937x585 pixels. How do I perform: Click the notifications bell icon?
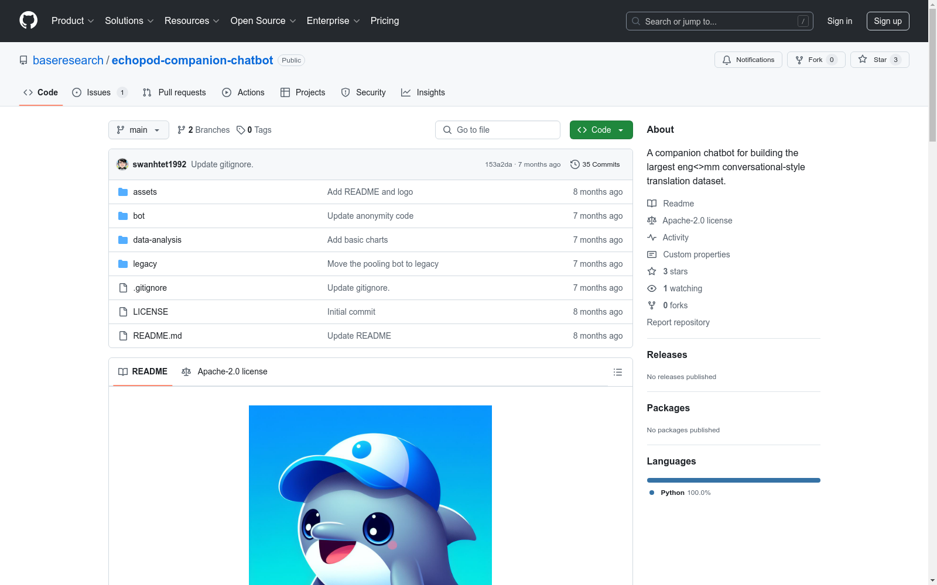pyautogui.click(x=727, y=60)
